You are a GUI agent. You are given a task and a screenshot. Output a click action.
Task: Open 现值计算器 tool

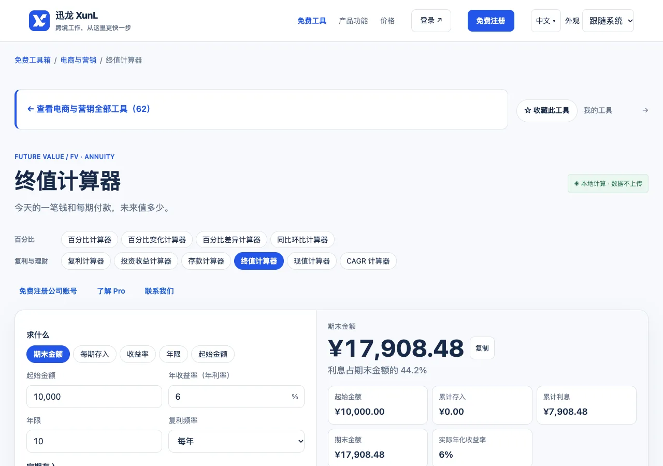[312, 261]
